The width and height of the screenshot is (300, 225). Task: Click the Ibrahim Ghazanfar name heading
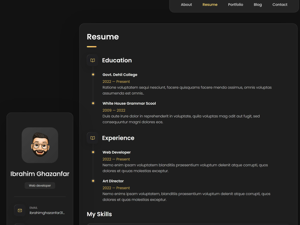(x=40, y=174)
